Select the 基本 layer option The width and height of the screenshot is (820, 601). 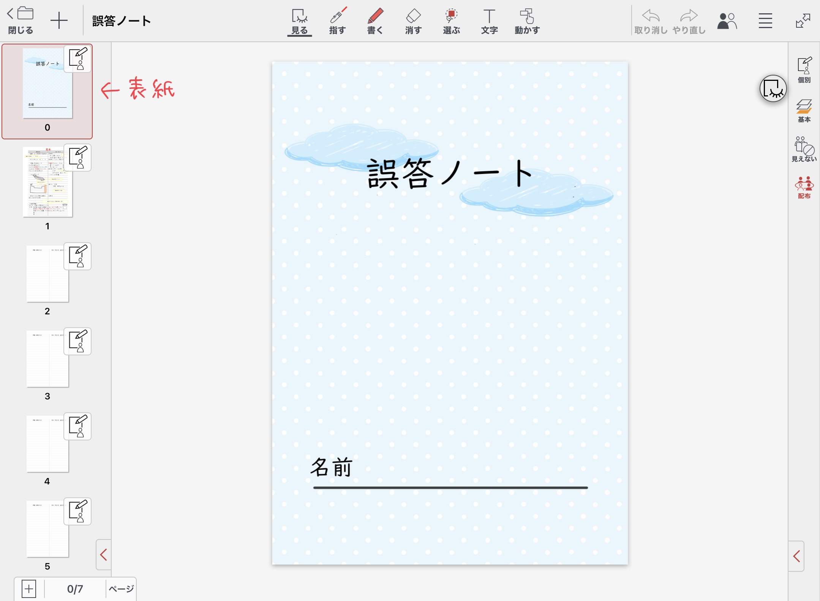(804, 110)
